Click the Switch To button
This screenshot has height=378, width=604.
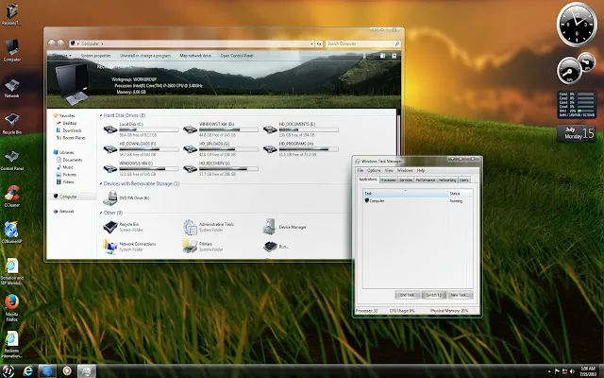coord(434,295)
